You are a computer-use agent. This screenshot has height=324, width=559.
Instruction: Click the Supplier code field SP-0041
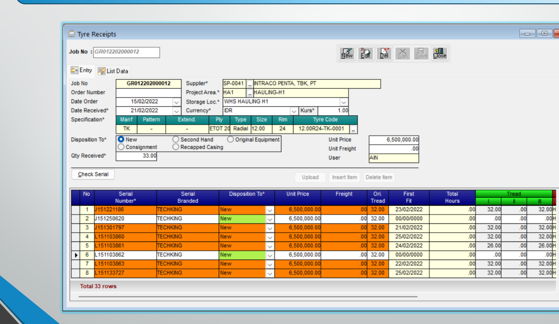235,84
